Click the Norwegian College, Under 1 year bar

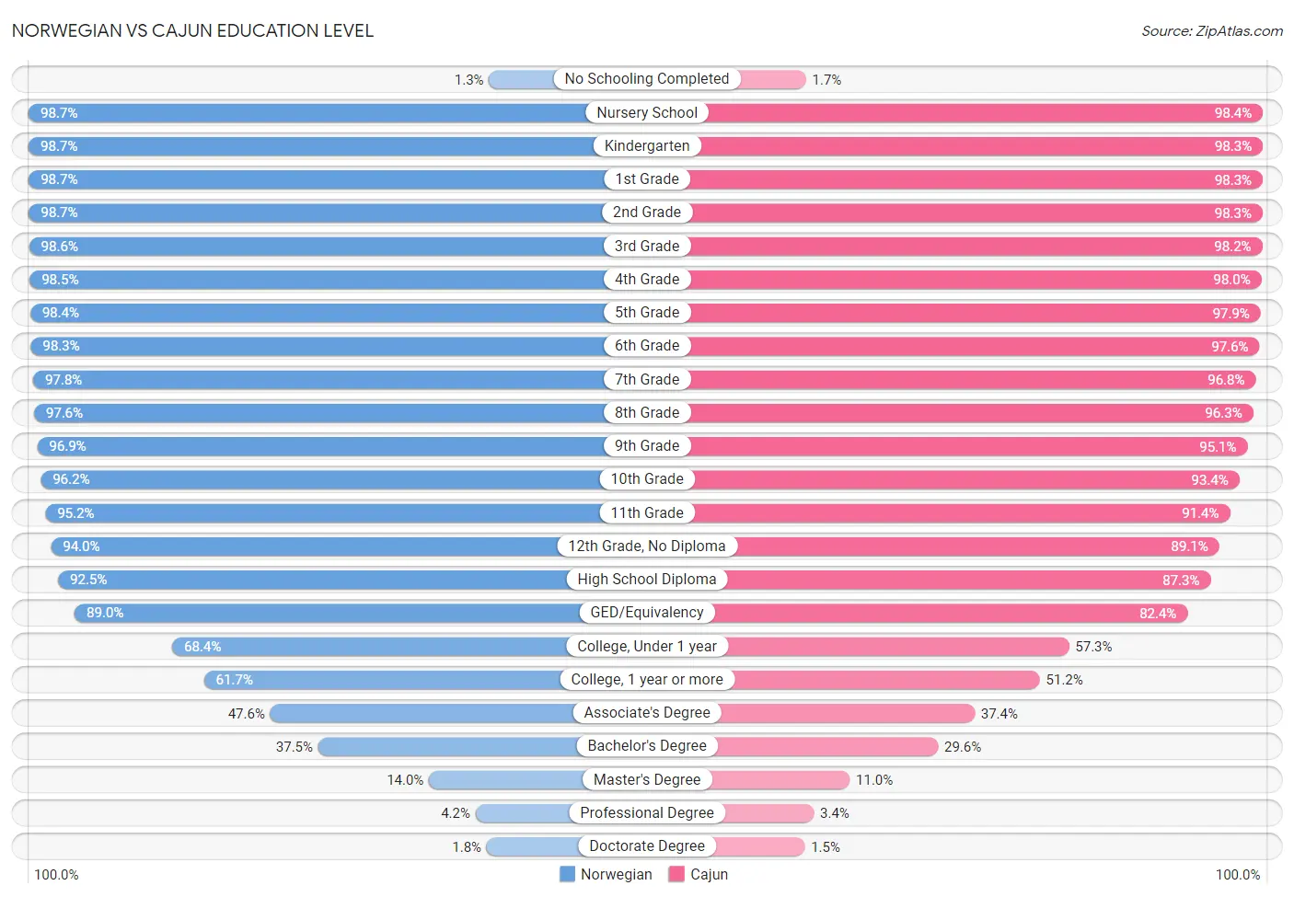[x=369, y=647]
